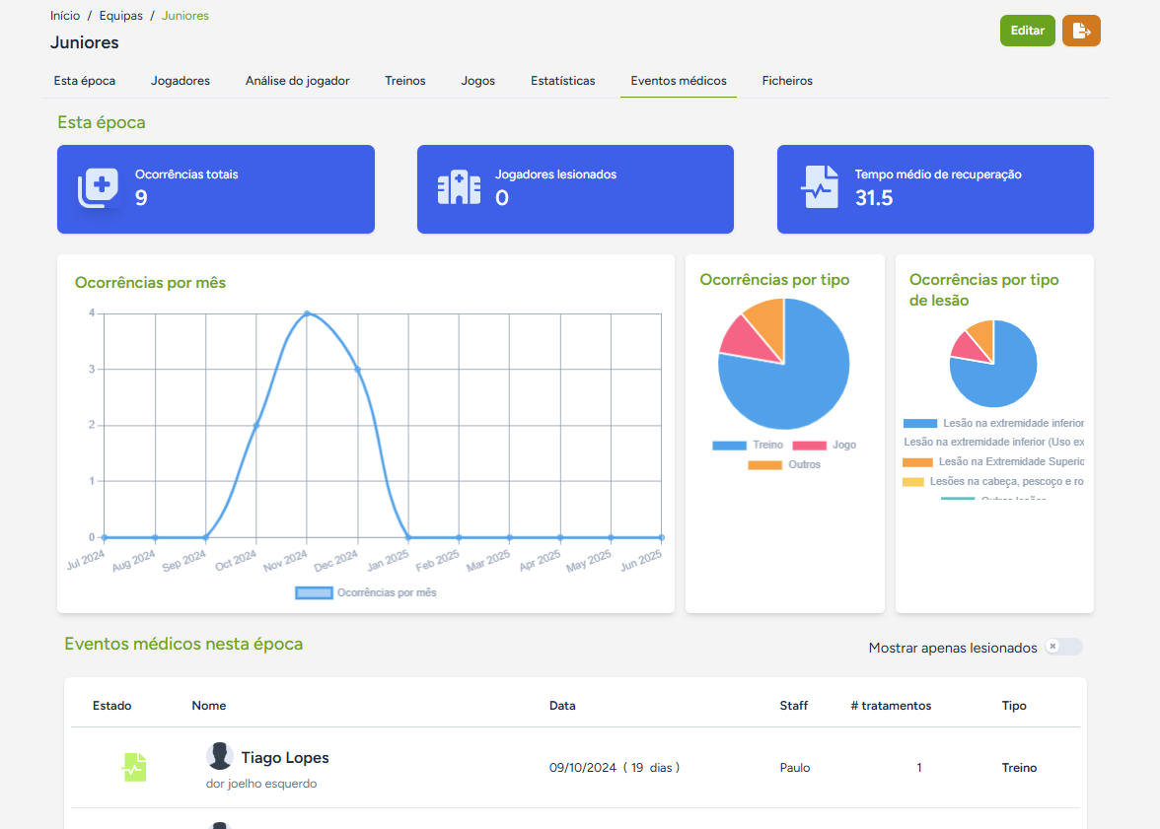Image resolution: width=1160 pixels, height=829 pixels.
Task: Toggle Mostrar apenas lesionados switch
Action: tap(1063, 647)
